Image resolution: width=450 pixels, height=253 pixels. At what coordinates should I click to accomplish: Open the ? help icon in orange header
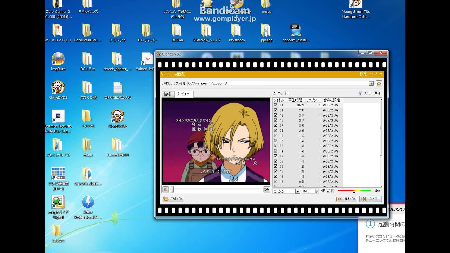pos(381,74)
